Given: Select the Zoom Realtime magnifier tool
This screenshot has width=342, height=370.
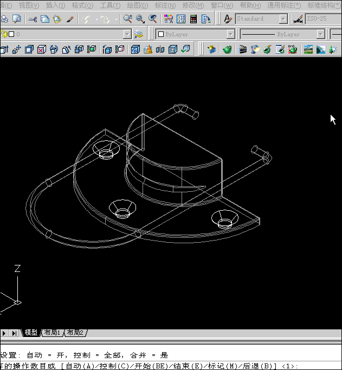Looking at the screenshot, I should (127, 19).
